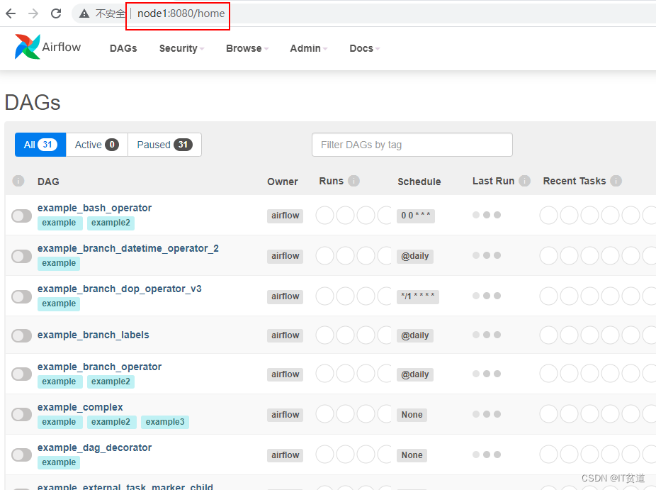
Task: Click first recent task circle for example_complex
Action: [x=548, y=414]
